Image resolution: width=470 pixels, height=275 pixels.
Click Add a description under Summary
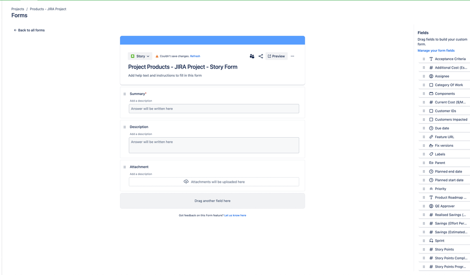tap(141, 101)
